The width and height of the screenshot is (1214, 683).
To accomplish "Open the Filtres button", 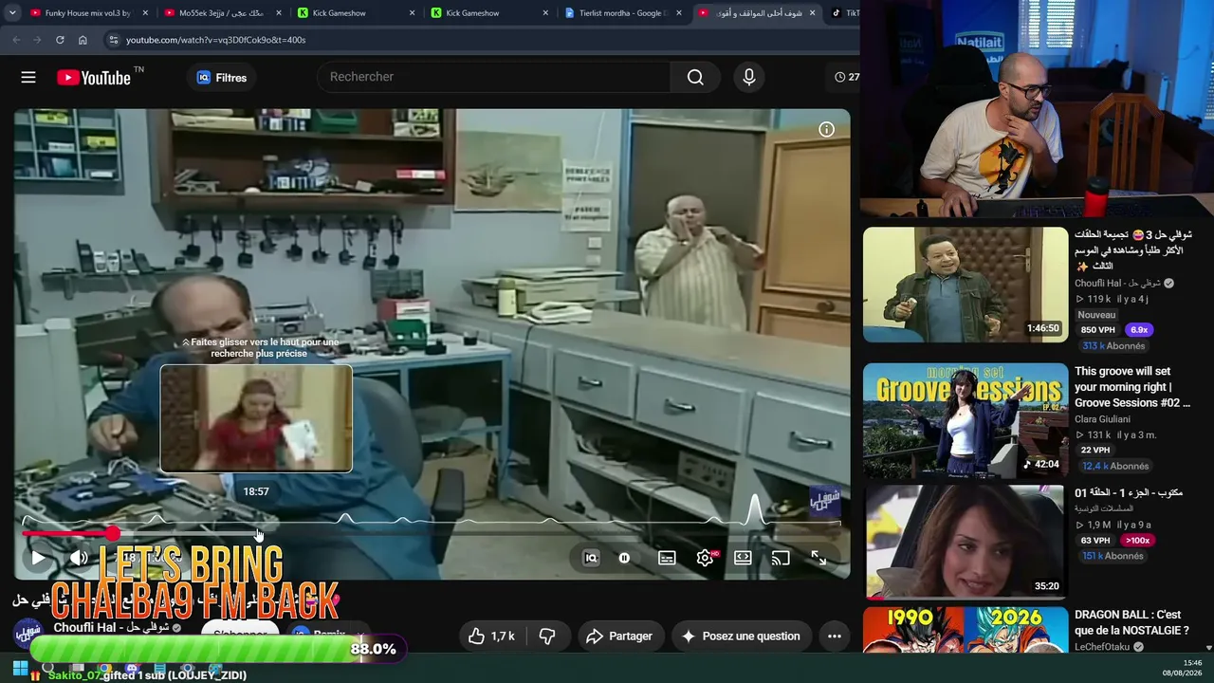I will click(x=222, y=78).
